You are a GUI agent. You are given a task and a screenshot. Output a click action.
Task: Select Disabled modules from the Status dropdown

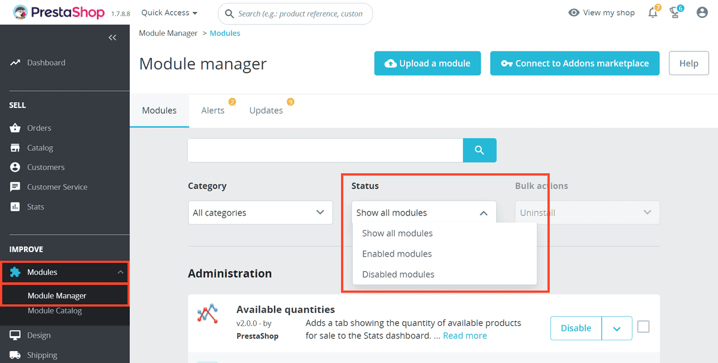(x=397, y=274)
